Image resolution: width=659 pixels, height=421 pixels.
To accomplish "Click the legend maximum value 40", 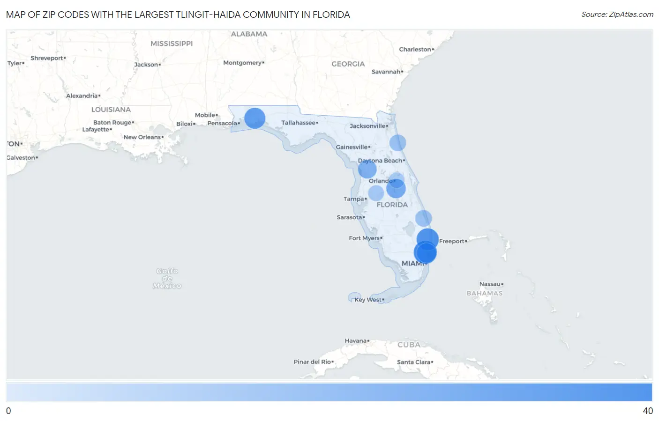I will [648, 411].
